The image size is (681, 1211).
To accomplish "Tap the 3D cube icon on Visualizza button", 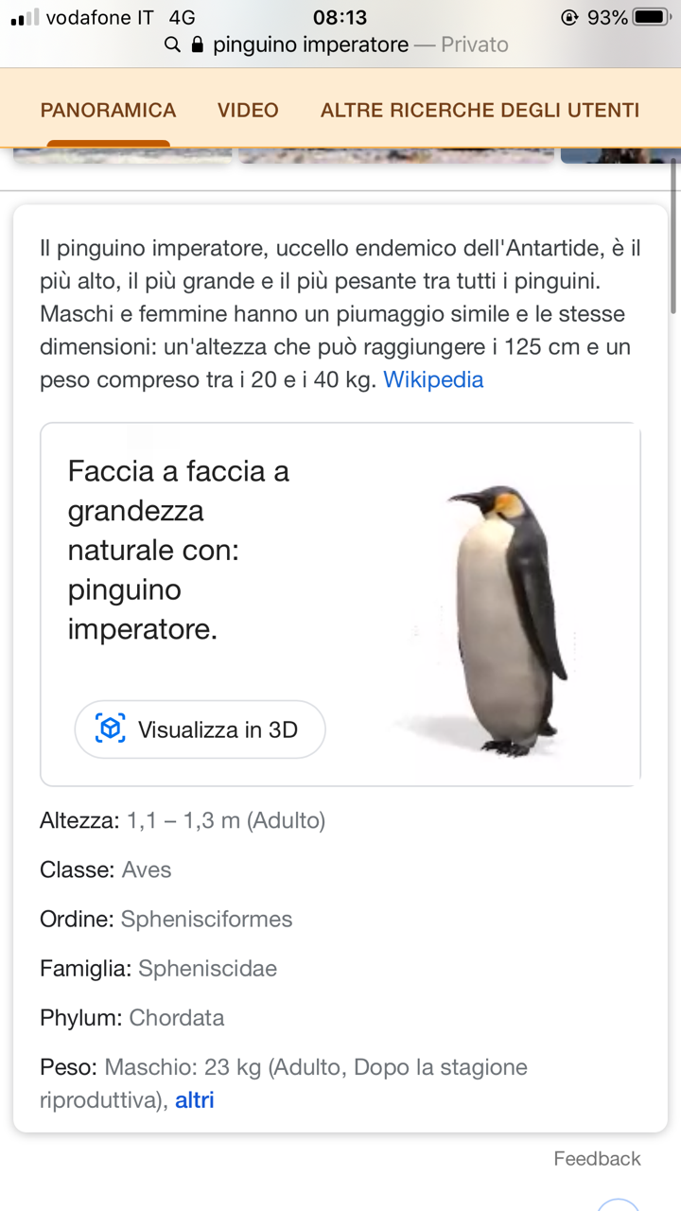I will (111, 728).
